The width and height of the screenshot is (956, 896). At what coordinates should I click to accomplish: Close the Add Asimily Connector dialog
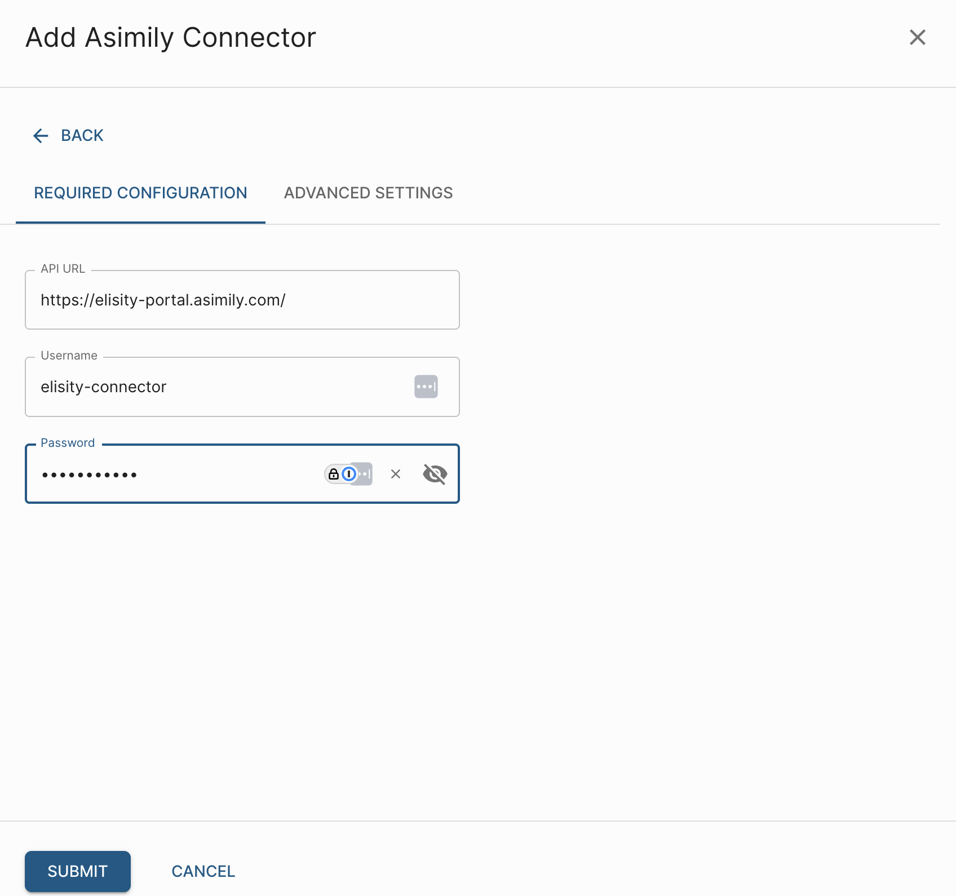coord(918,37)
